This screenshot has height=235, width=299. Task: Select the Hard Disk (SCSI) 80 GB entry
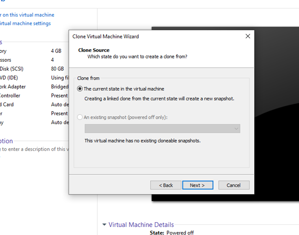pyautogui.click(x=31, y=69)
